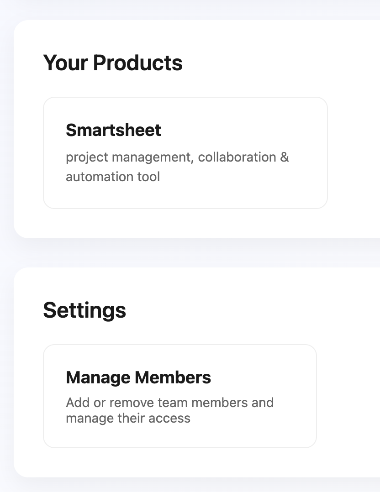Click the word "Your" in Products heading
380x492 pixels.
click(x=65, y=63)
